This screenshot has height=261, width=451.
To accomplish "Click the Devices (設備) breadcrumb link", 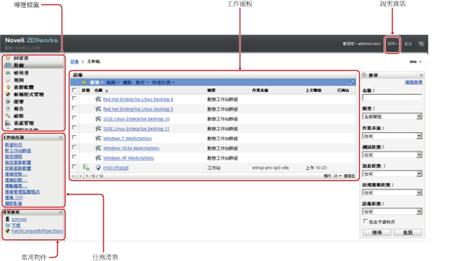I will click(75, 61).
